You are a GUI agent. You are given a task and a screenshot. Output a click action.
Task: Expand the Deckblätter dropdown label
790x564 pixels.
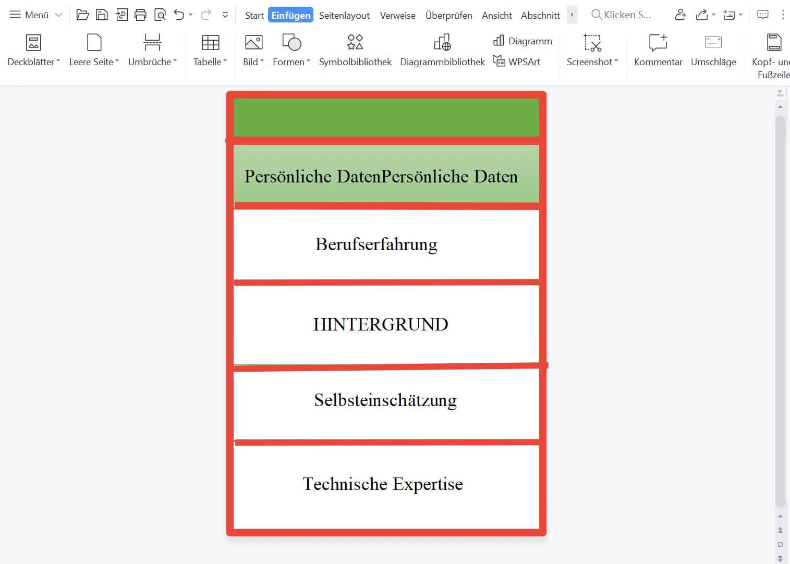point(34,62)
